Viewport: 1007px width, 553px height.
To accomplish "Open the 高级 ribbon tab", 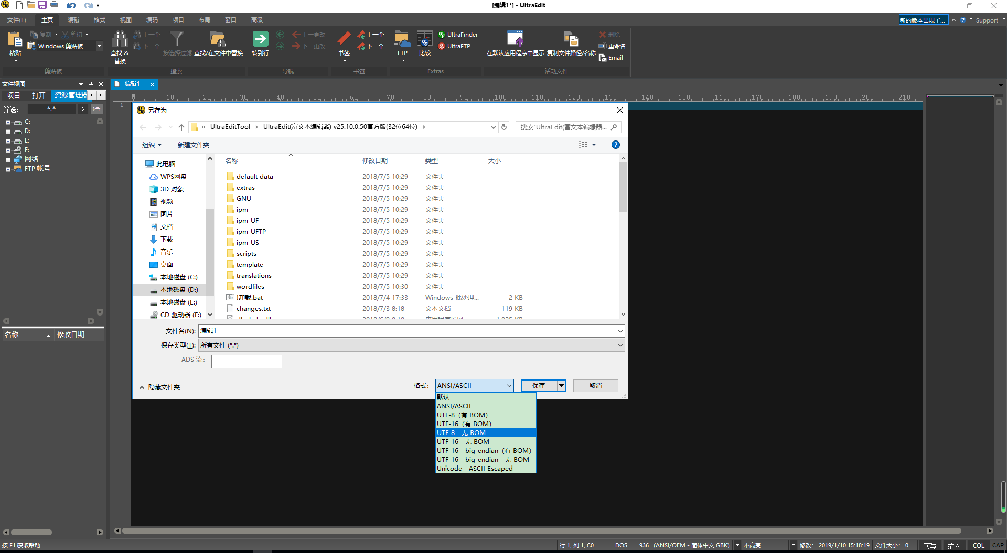I will pos(257,20).
